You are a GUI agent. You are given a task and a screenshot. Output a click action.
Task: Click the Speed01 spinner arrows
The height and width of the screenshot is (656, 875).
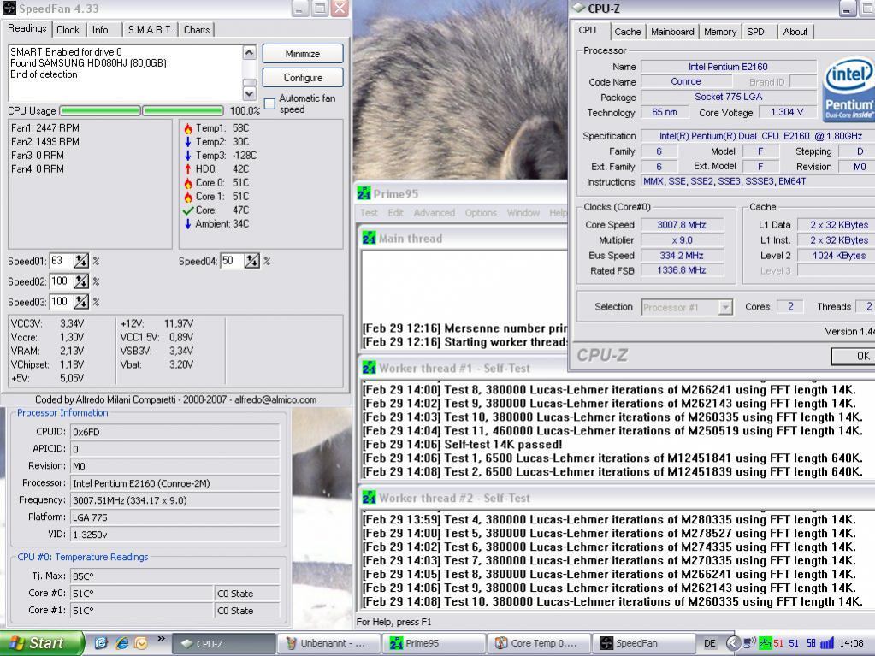[81, 261]
